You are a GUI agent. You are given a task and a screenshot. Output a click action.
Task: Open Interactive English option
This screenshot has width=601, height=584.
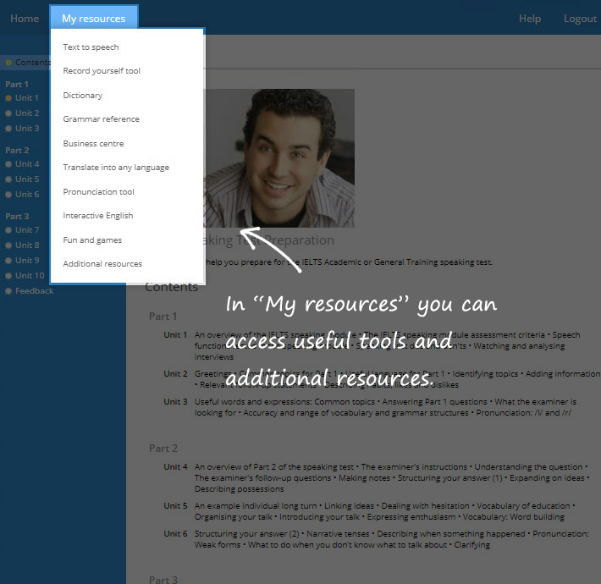point(97,216)
